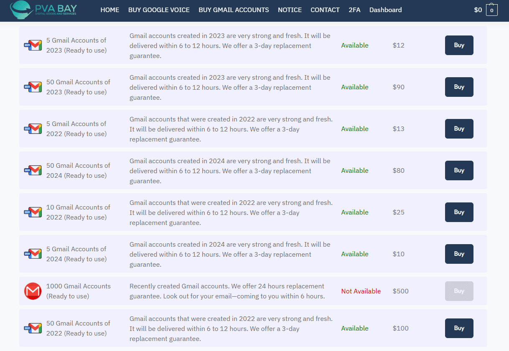
Task: Click Buy on the $13 package of 2022
Action: [459, 129]
